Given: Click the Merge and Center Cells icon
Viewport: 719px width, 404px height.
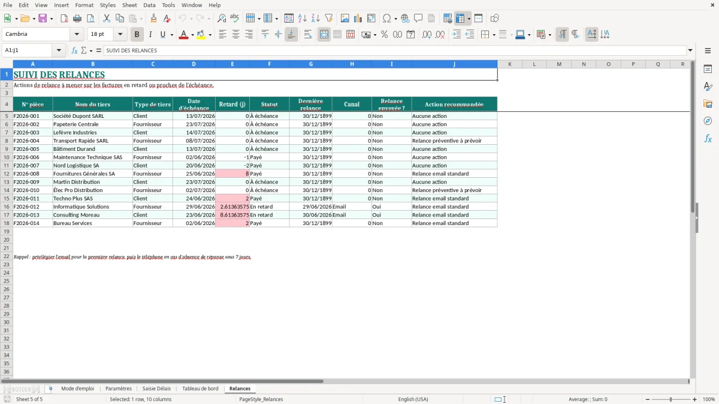Looking at the screenshot, I should [x=324, y=35].
